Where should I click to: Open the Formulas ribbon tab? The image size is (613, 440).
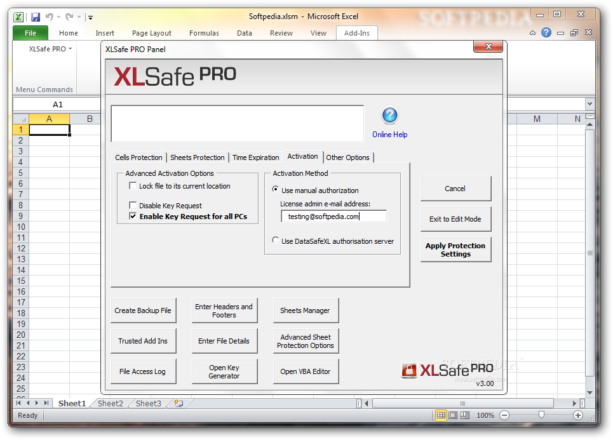[204, 33]
